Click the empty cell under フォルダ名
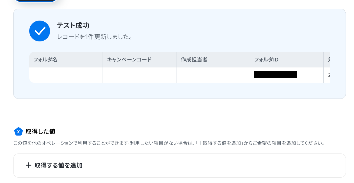 click(x=66, y=75)
